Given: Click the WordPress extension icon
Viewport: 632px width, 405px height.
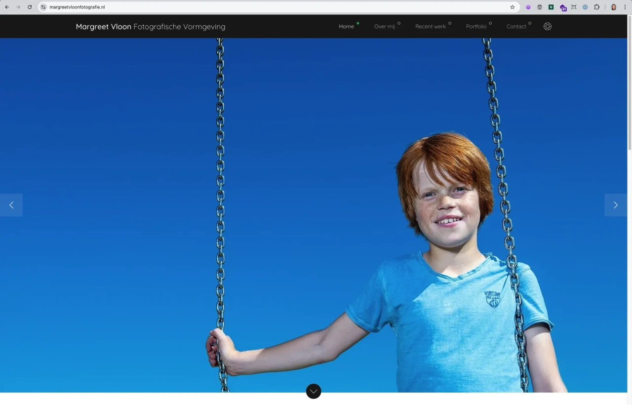Looking at the screenshot, I should (x=540, y=7).
